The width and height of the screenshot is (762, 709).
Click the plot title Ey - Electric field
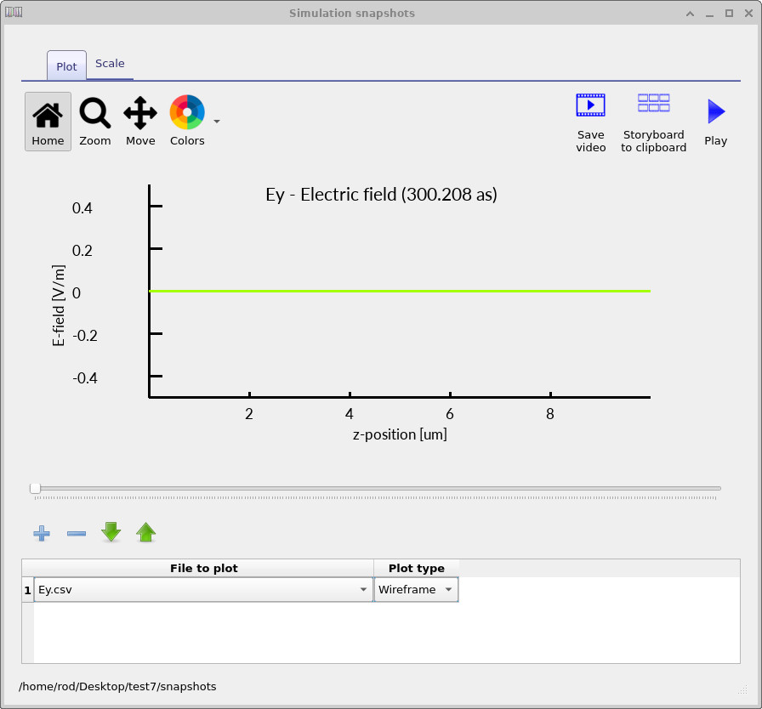pyautogui.click(x=381, y=195)
